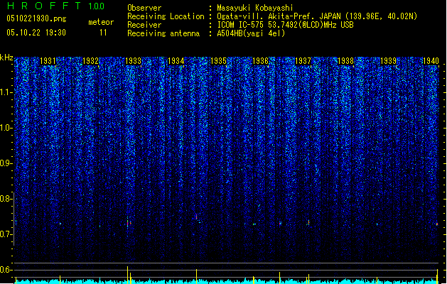Click the tallest yellow signal spike below 1933
The width and height of the screenshot is (447, 284).
pos(127,275)
